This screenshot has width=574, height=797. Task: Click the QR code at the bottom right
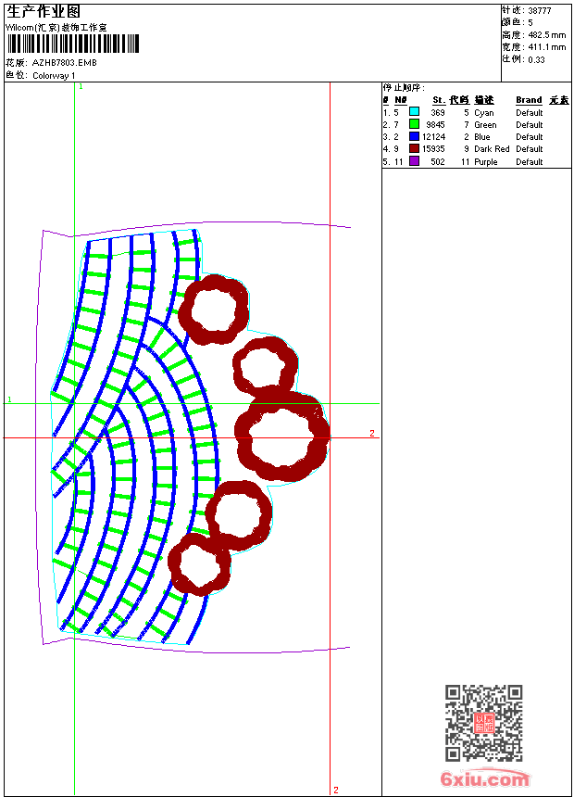click(483, 723)
